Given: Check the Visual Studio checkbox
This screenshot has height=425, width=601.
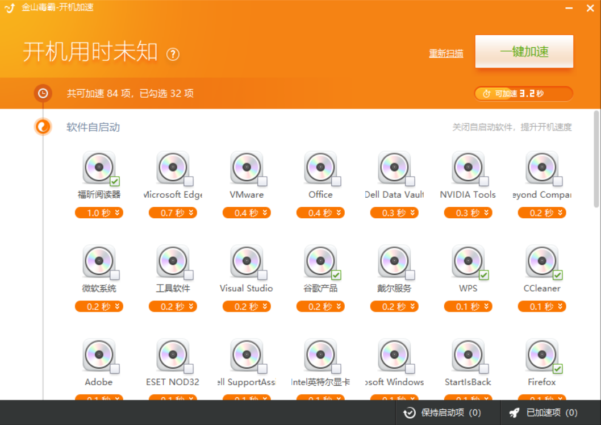Looking at the screenshot, I should pyautogui.click(x=262, y=275).
